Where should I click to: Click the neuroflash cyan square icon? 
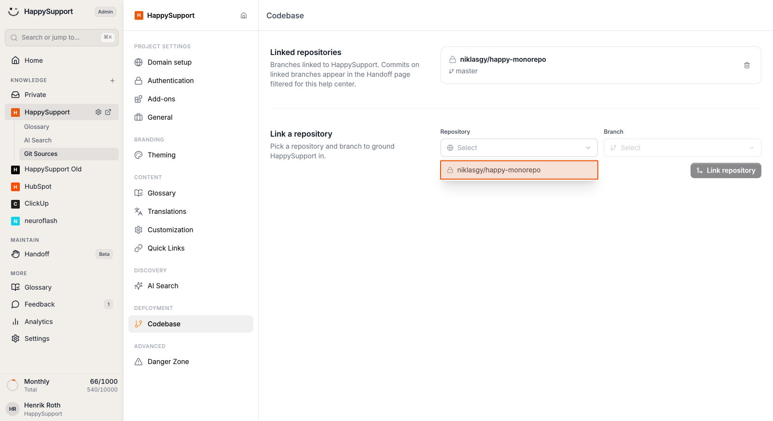tap(15, 221)
